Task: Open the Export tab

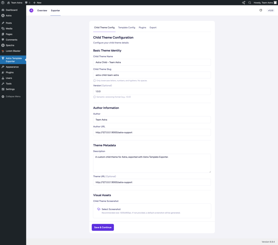Action: pos(153,27)
